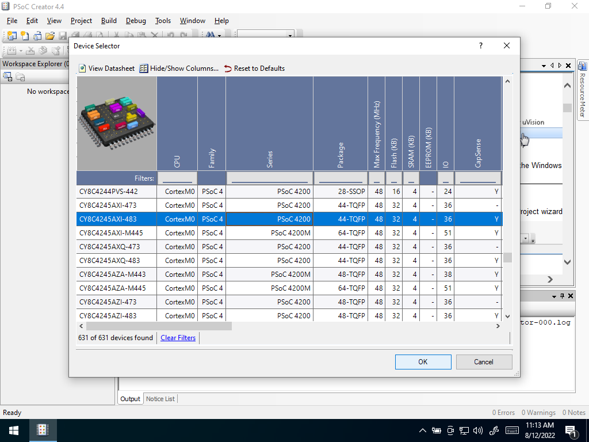
Task: Open the dropdown arrow next to the binoculars
Action: [219, 36]
